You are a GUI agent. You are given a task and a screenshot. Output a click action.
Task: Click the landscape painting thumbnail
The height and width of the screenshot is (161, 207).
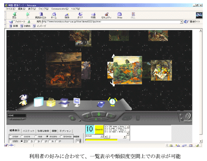[128, 70]
